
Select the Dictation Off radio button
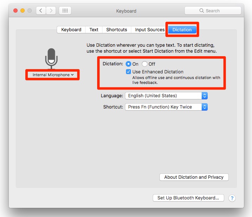pyautogui.click(x=145, y=64)
